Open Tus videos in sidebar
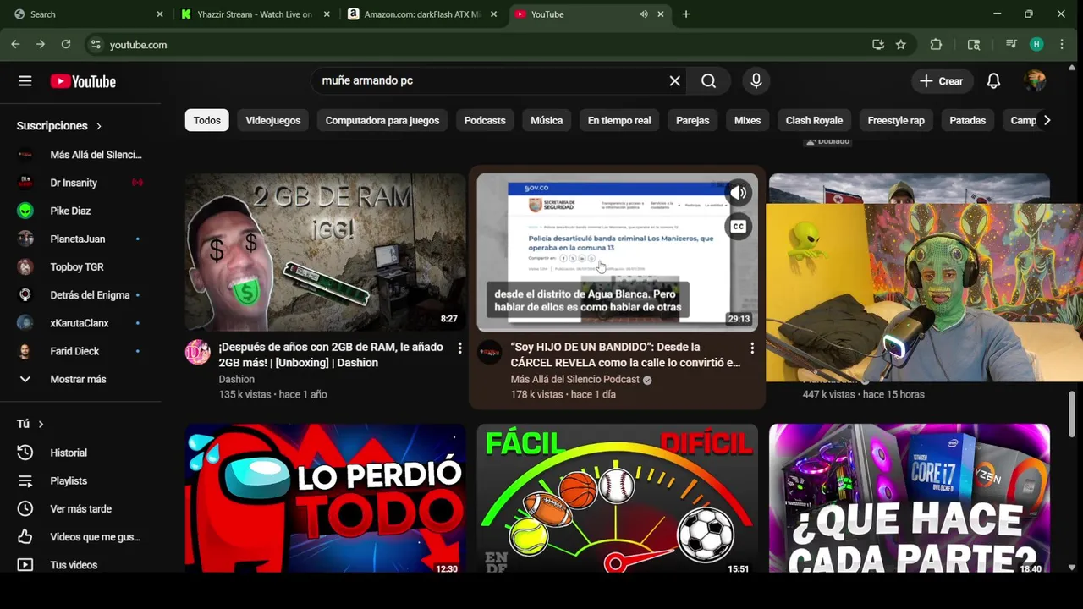1083x609 pixels. click(80, 564)
